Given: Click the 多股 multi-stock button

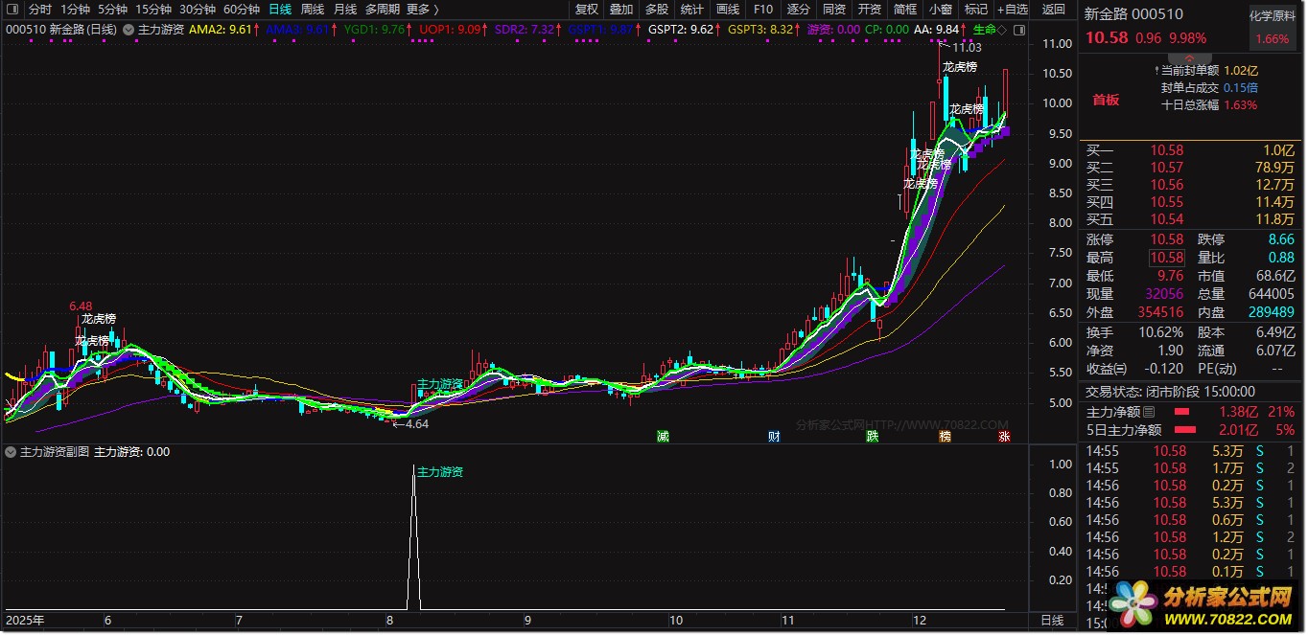Looking at the screenshot, I should click(x=657, y=9).
